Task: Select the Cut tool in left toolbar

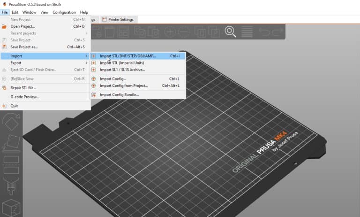Action: 11,165
